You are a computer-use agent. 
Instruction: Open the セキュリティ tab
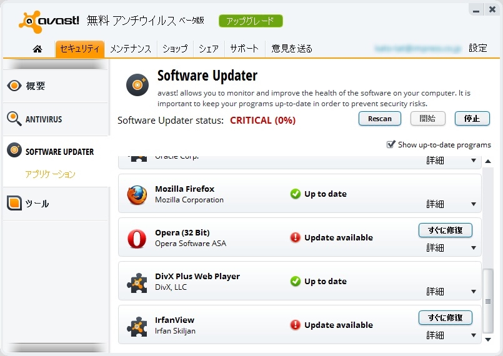[x=80, y=49]
